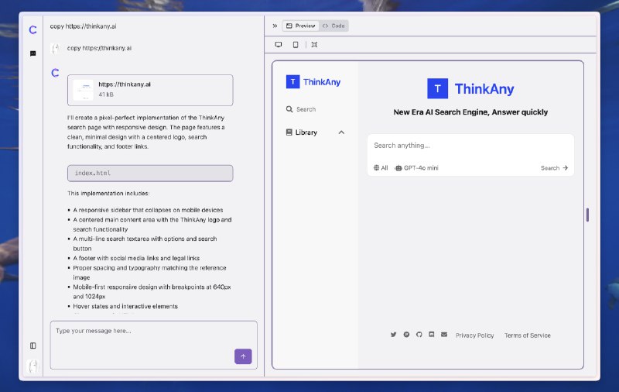Click the send arrow button in message box
619x392 pixels.
243,356
